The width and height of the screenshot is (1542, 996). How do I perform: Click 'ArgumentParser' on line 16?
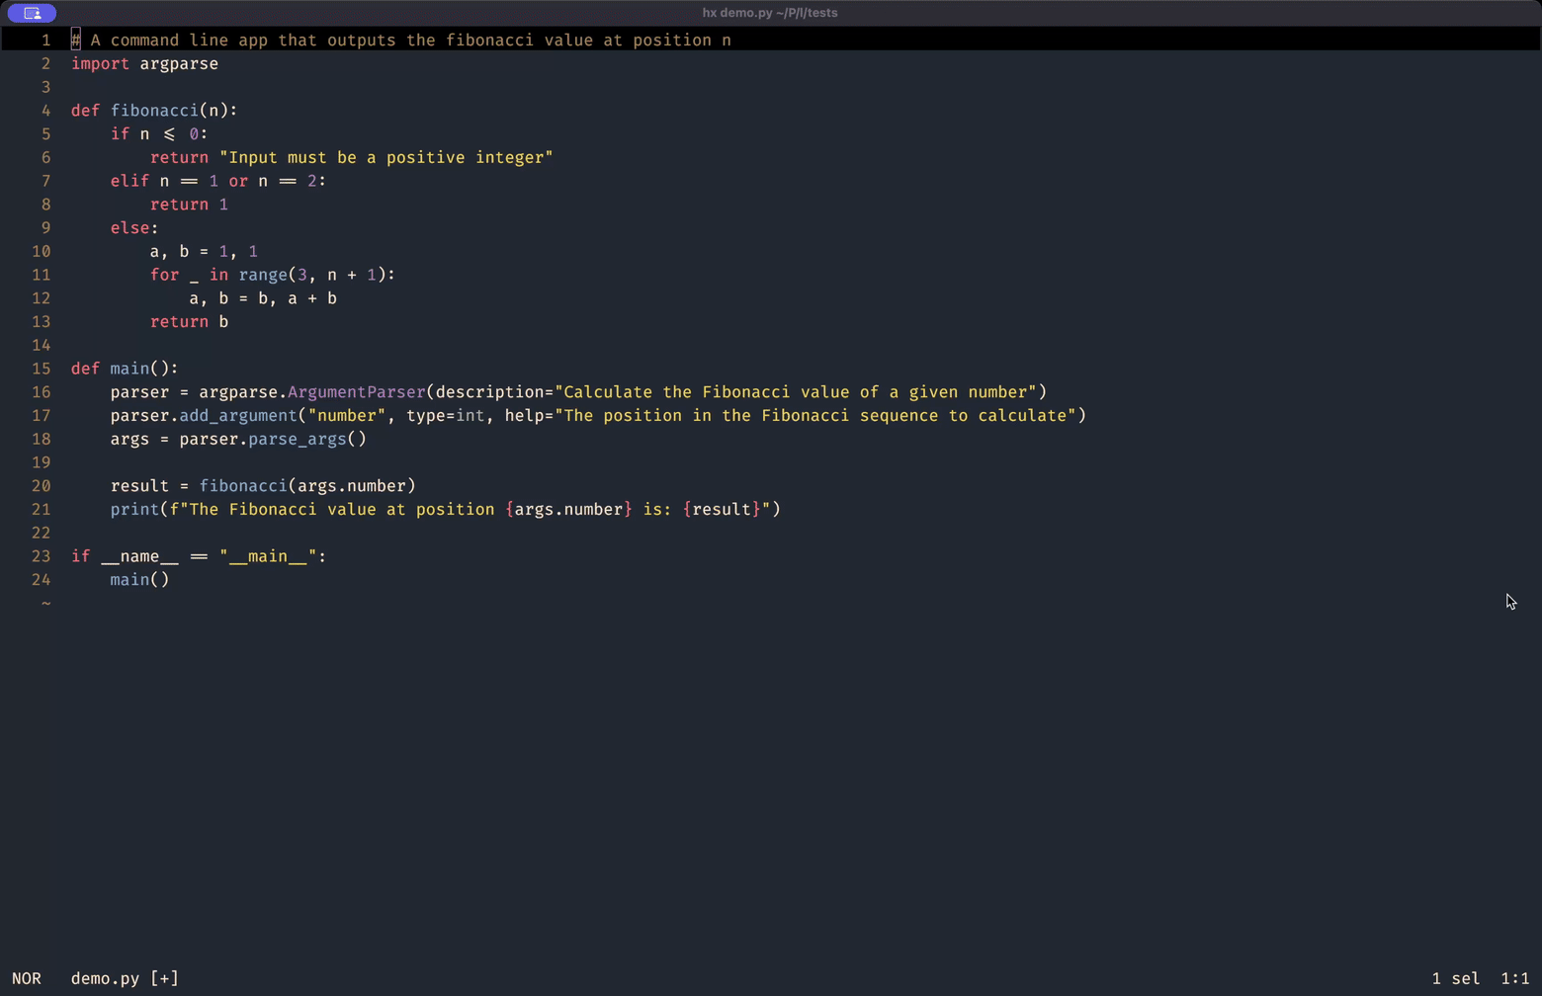coord(356,392)
